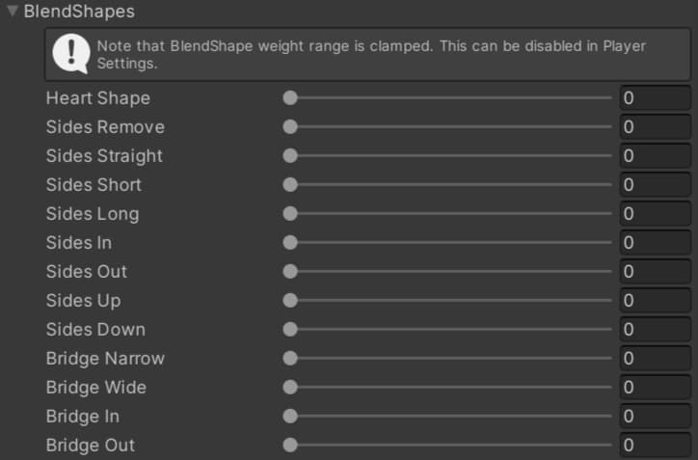Focus the Bridge In value field
Screen dimensions: 698x460
(x=655, y=417)
